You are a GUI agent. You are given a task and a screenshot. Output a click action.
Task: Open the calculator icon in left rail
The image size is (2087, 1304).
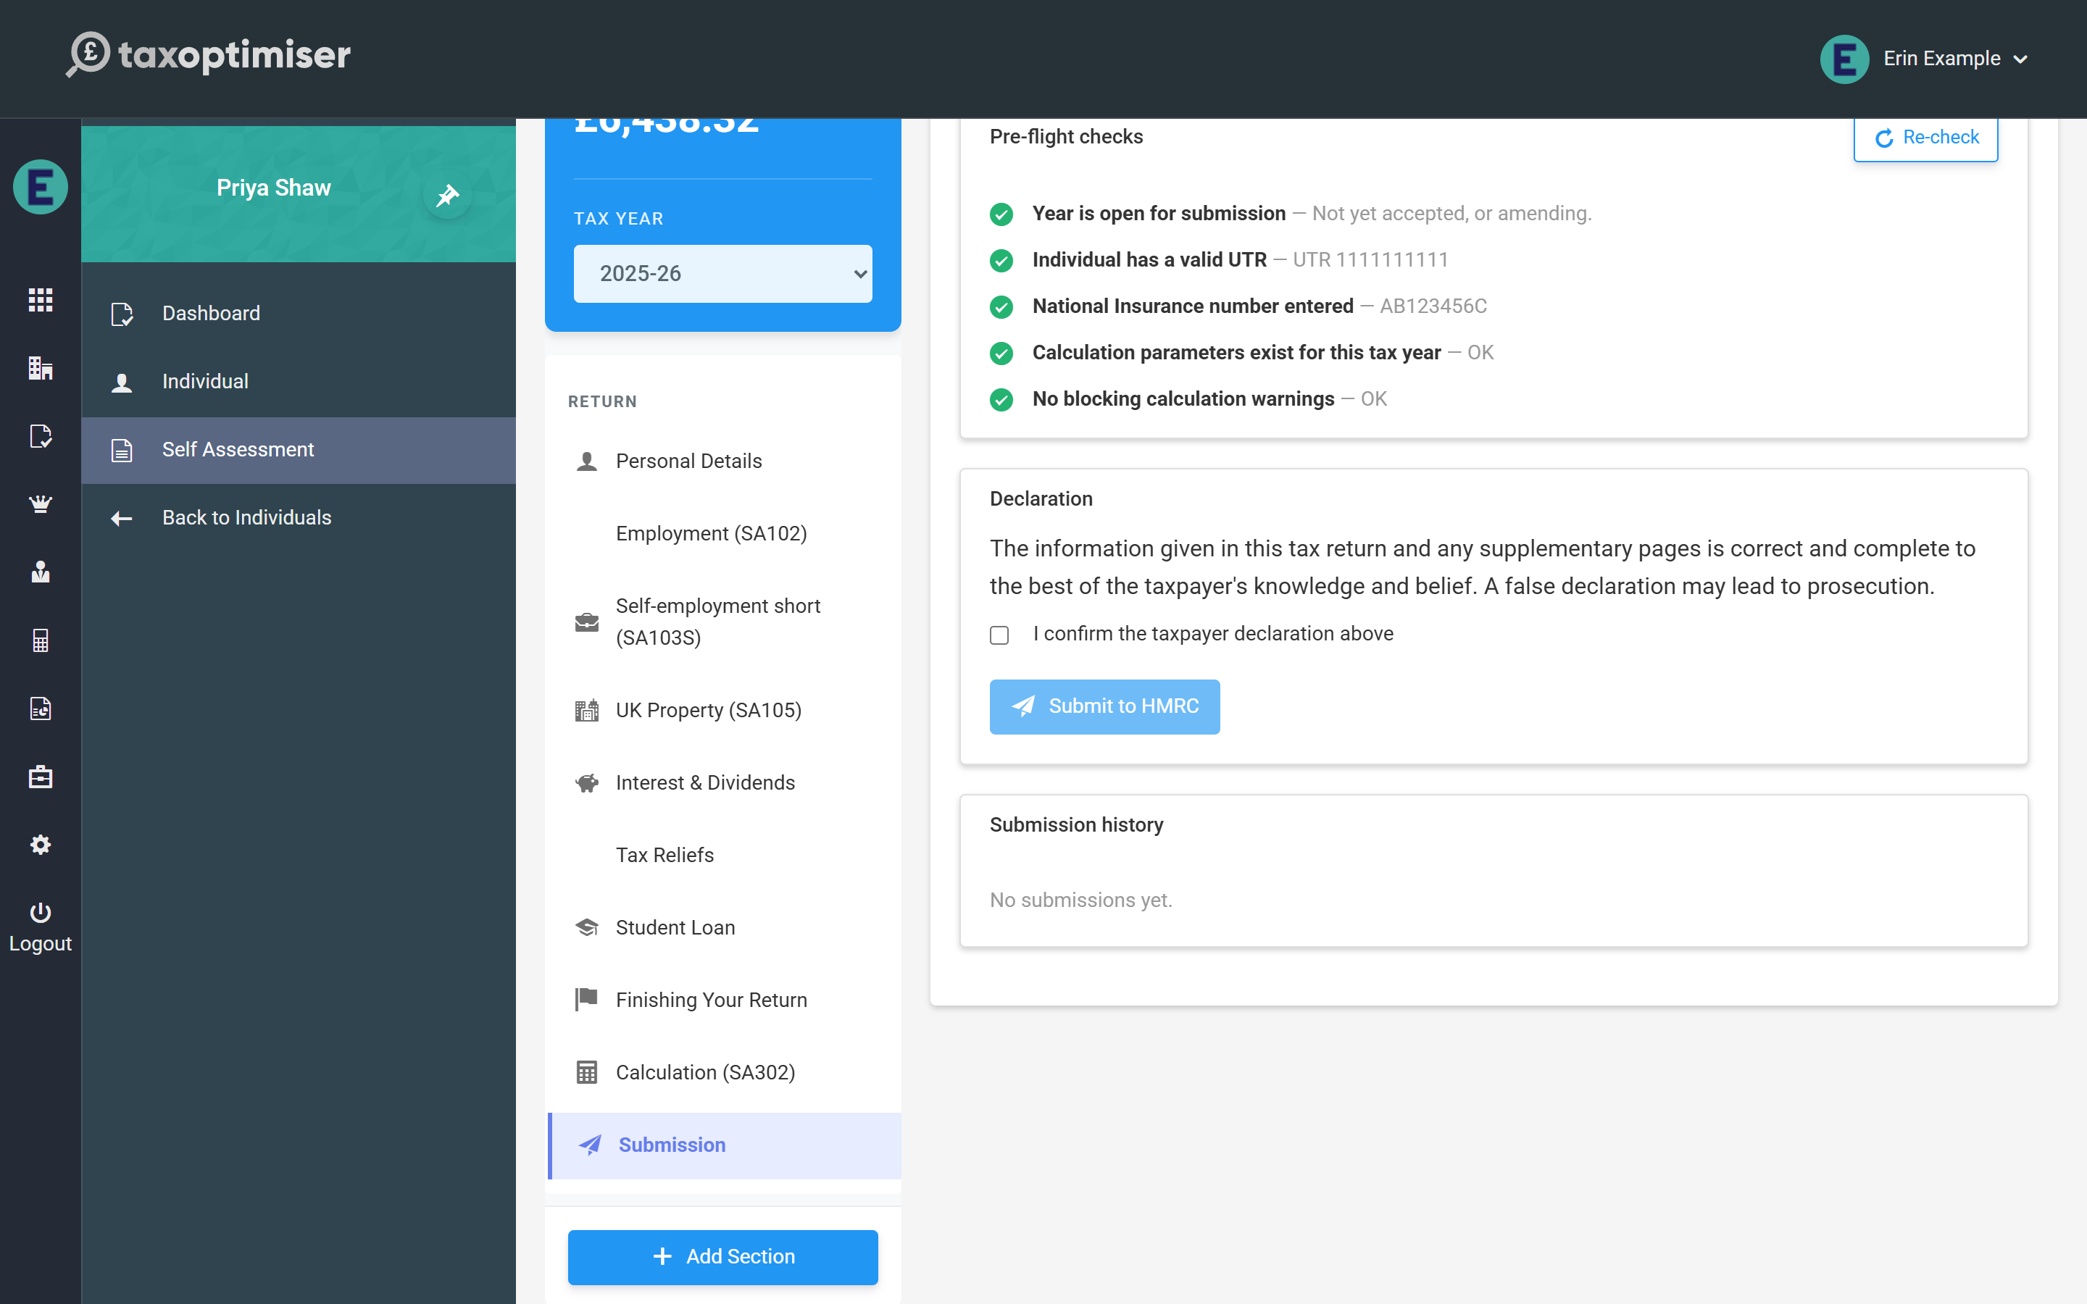pos(41,640)
